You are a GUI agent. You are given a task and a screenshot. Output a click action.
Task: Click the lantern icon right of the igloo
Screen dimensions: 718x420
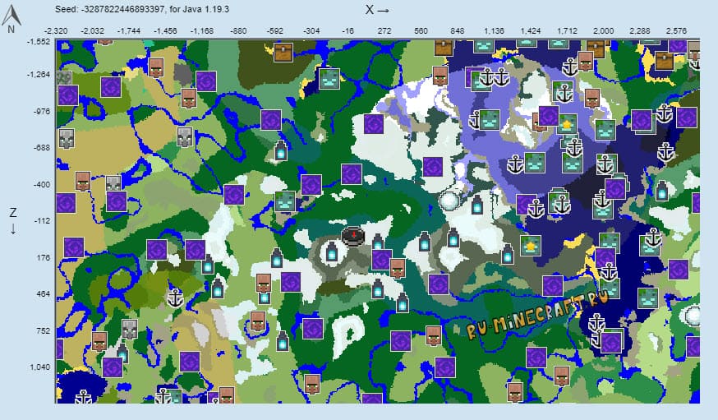tap(476, 205)
